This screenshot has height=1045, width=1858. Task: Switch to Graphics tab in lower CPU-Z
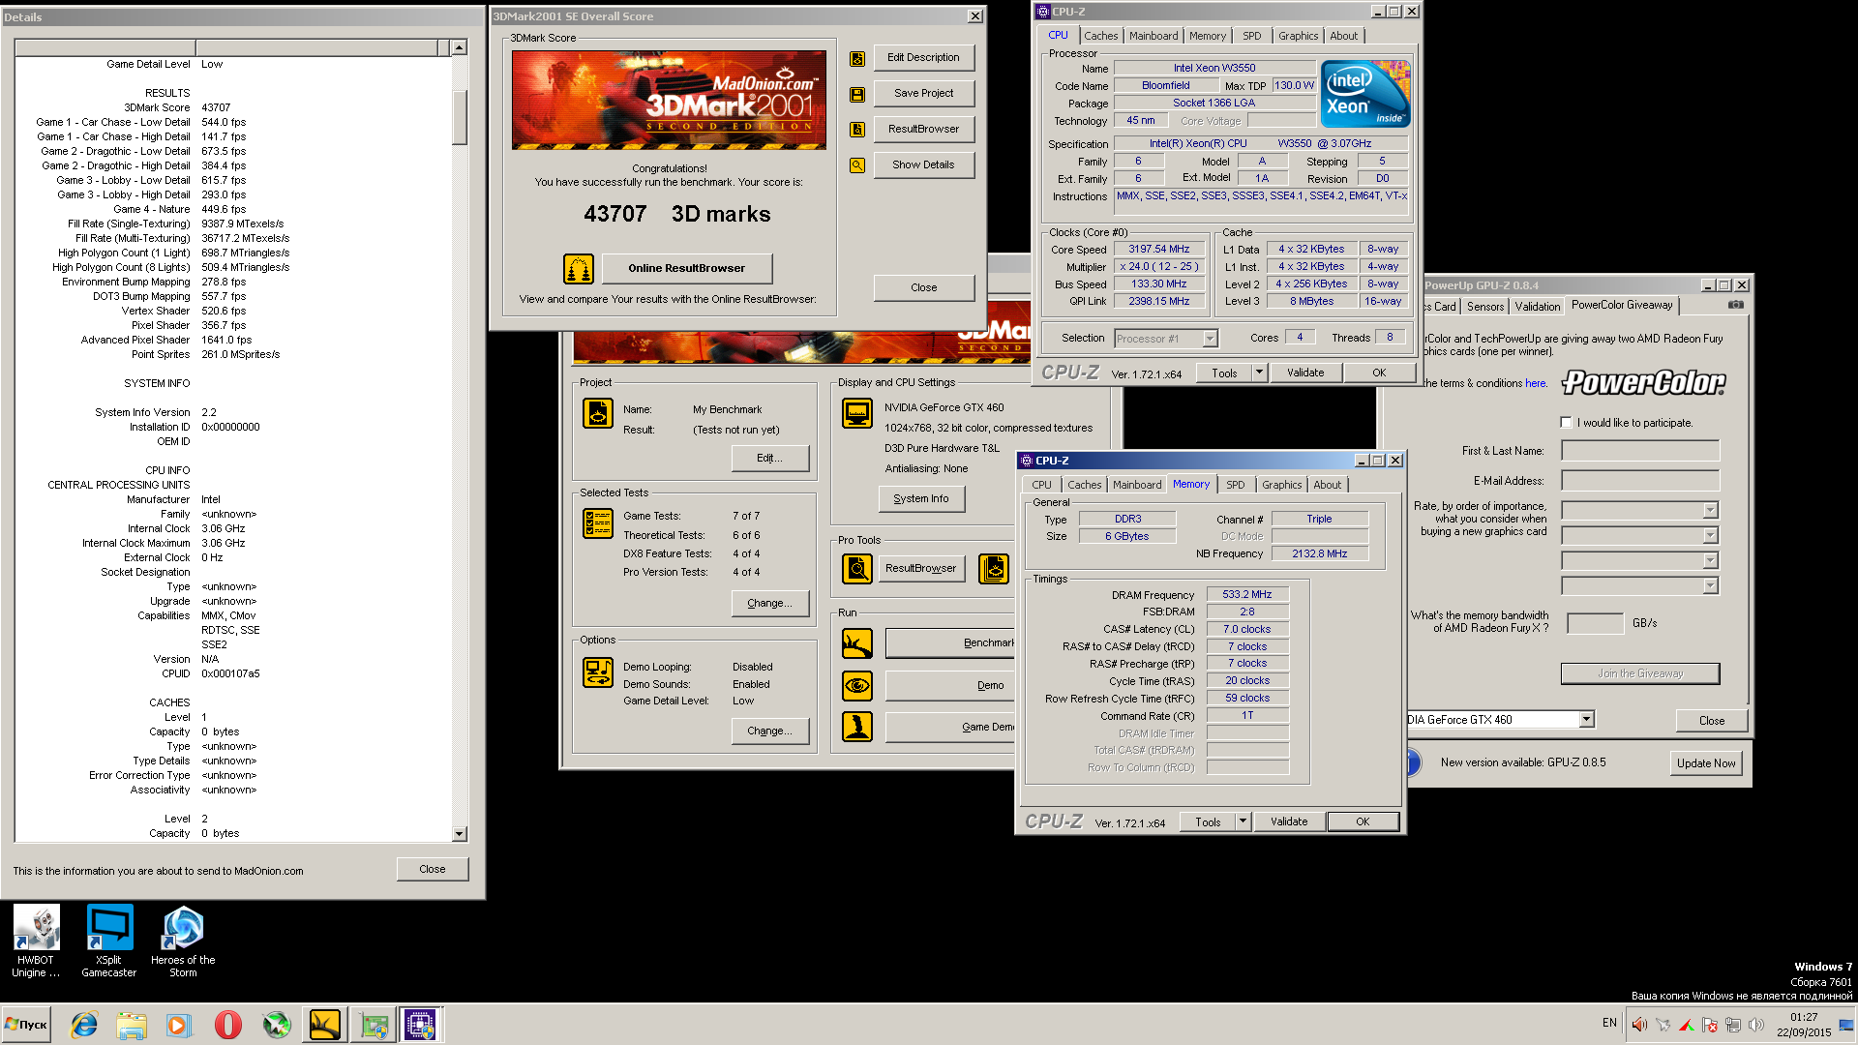point(1281,485)
